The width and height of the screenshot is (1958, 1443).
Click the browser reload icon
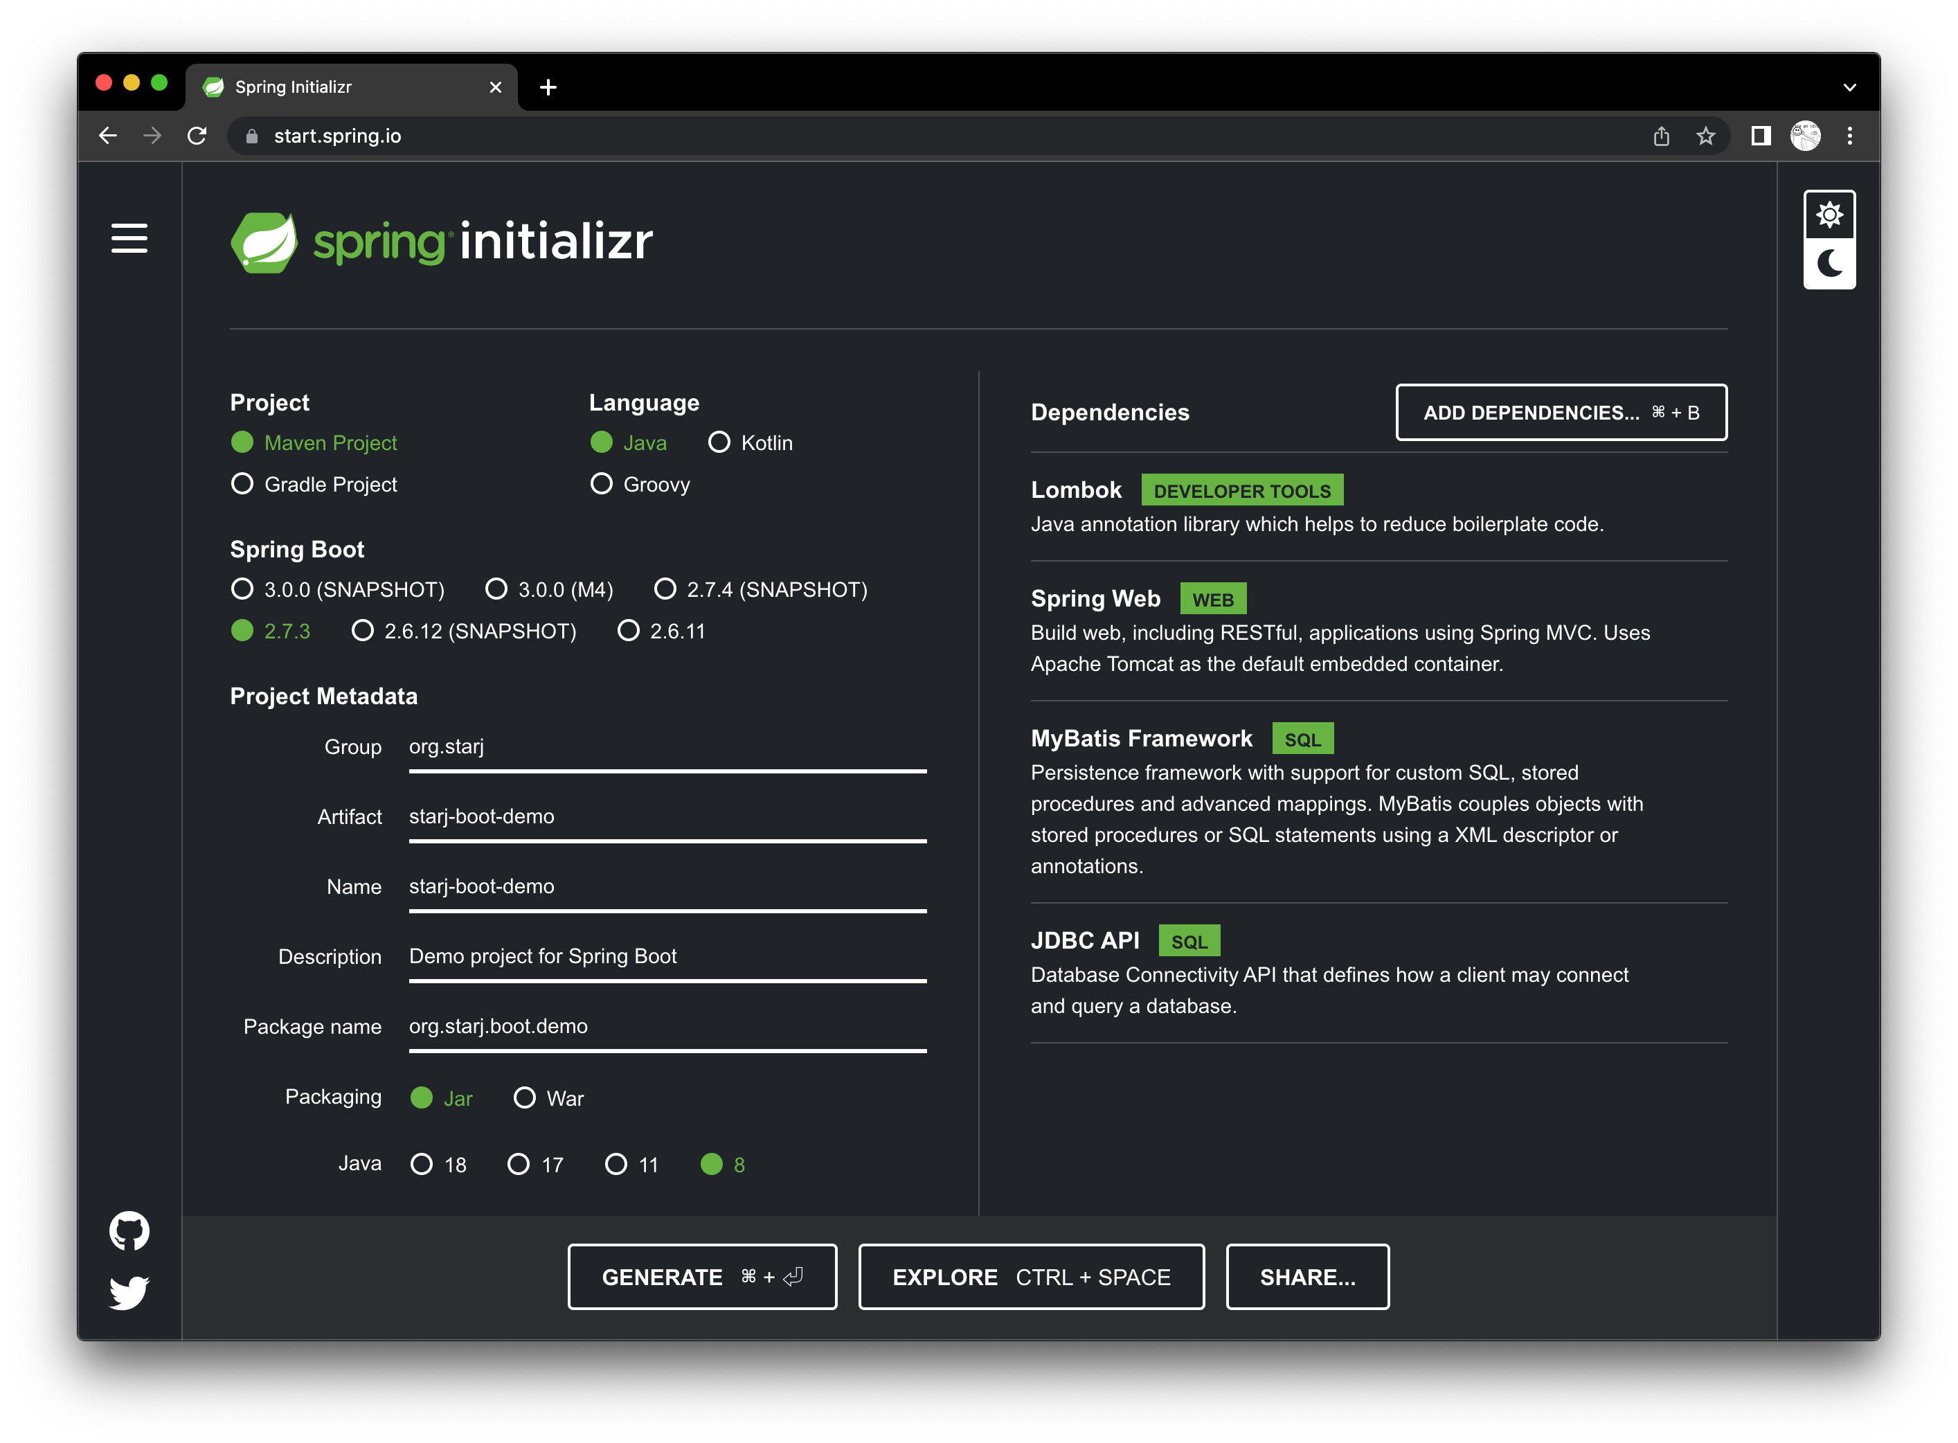[x=197, y=136]
